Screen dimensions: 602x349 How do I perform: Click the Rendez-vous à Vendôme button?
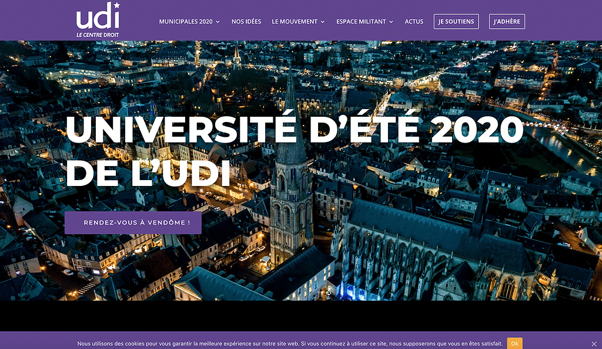click(x=133, y=223)
